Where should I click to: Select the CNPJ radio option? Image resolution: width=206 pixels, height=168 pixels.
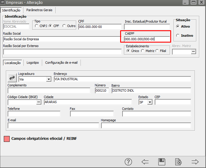pos(37,26)
